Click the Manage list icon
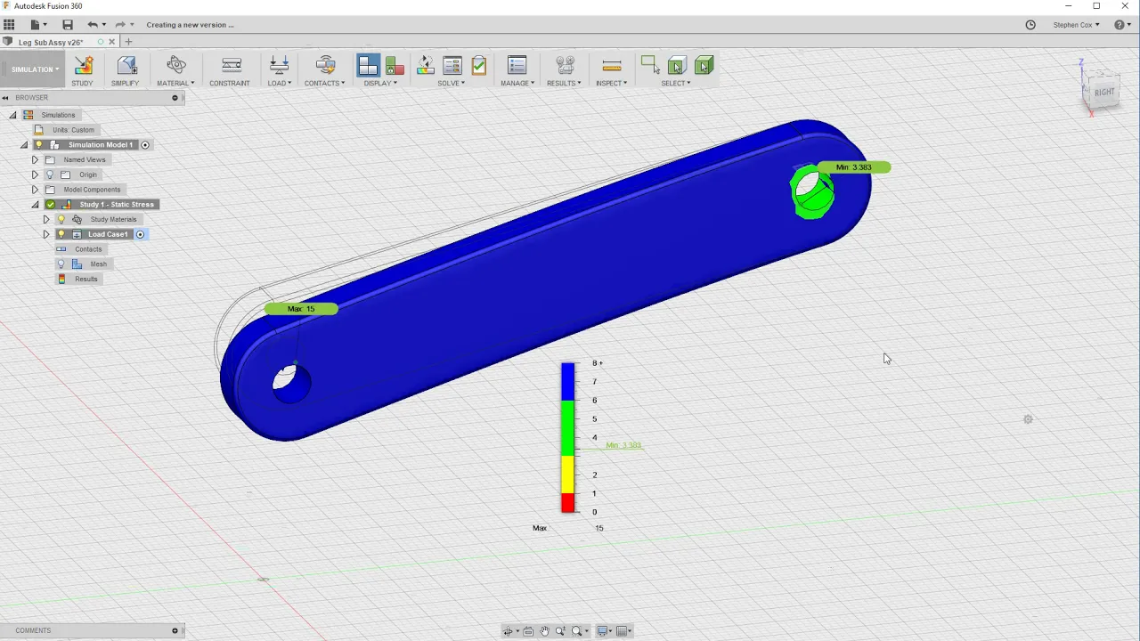Image resolution: width=1140 pixels, height=641 pixels. click(517, 65)
